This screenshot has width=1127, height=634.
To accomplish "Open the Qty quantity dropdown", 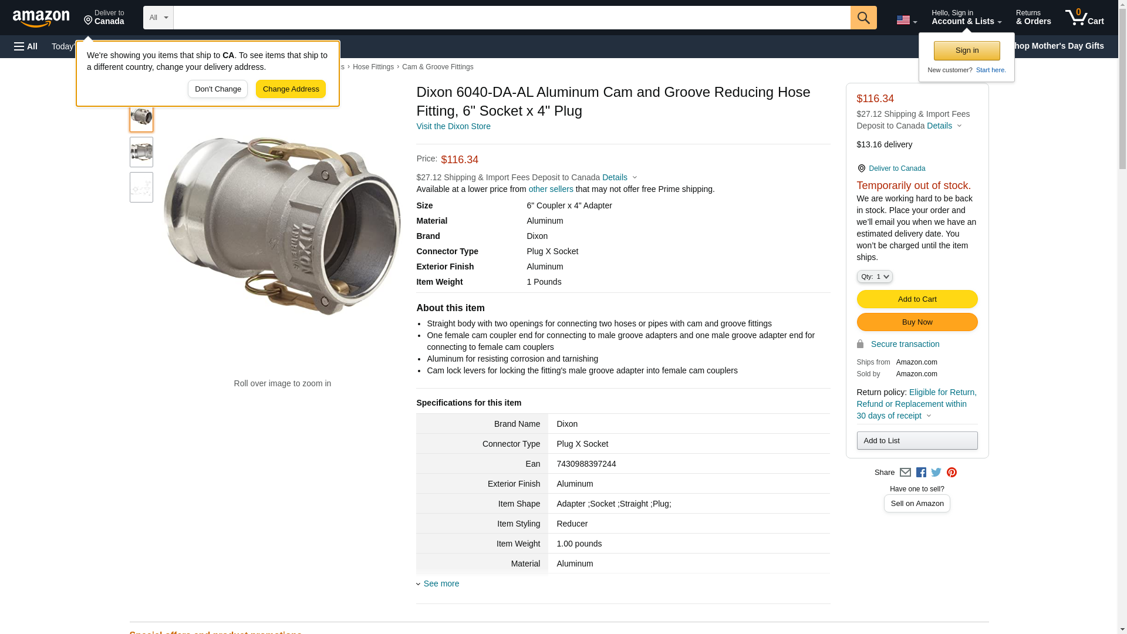I will pyautogui.click(x=874, y=276).
